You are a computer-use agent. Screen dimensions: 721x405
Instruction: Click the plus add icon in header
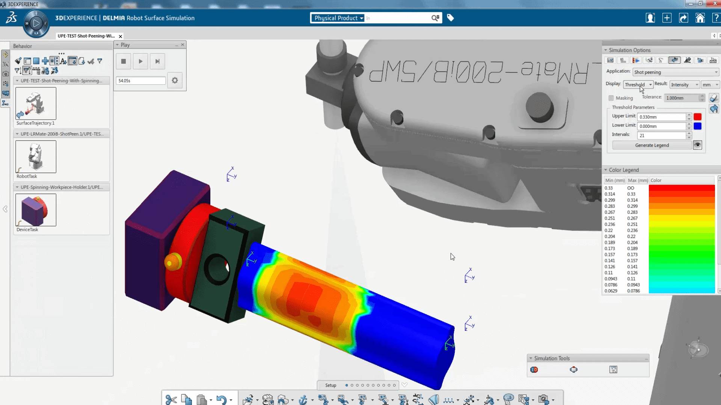(667, 18)
